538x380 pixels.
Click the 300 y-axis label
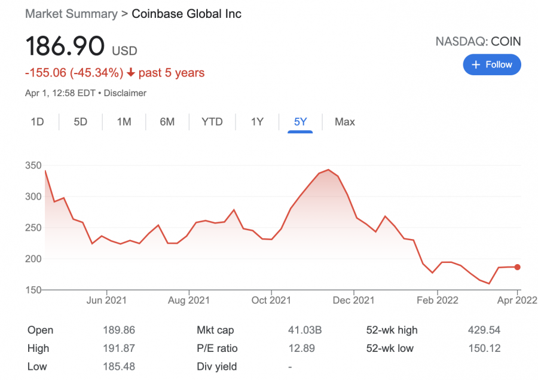[33, 197]
